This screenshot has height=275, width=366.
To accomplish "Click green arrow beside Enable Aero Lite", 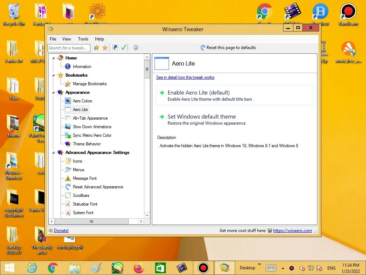I will coord(162,93).
